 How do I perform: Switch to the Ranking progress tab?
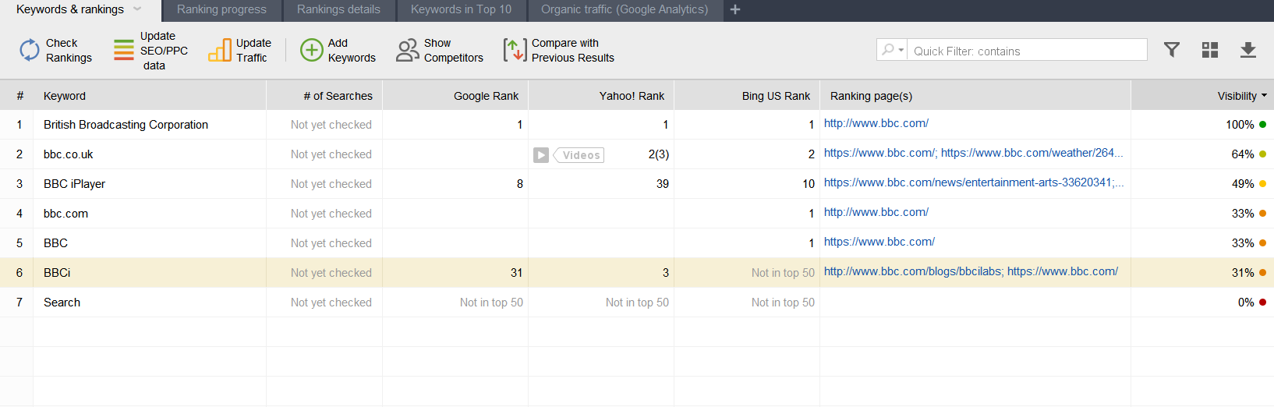coord(221,10)
